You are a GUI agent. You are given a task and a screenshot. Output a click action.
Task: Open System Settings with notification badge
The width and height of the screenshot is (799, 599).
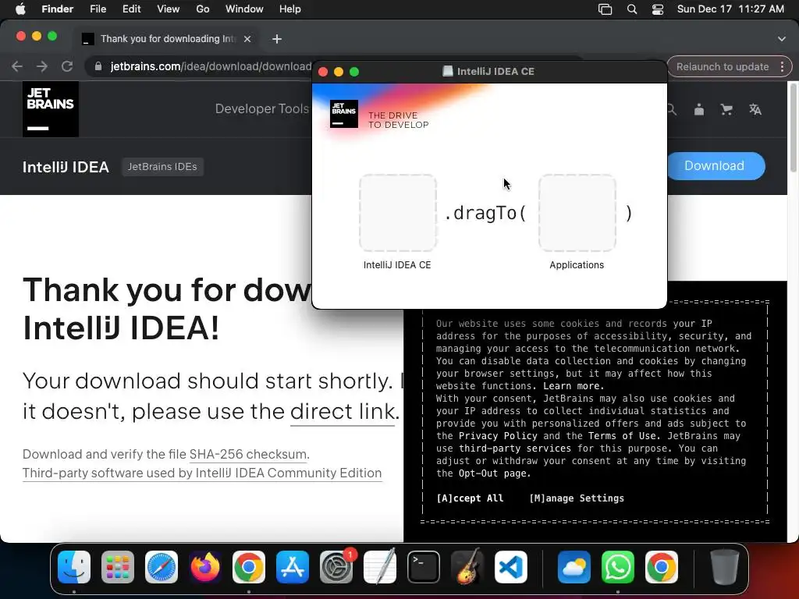coord(336,567)
